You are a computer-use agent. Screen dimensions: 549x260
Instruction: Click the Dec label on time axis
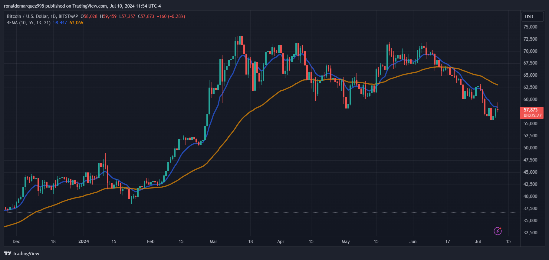click(16, 242)
